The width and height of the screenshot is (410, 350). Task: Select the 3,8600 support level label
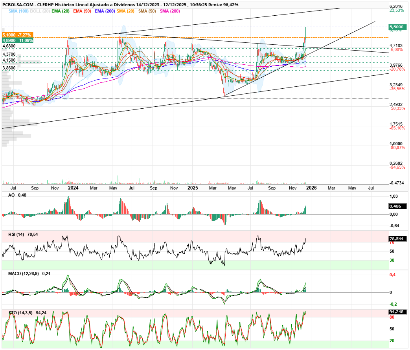click(x=9, y=68)
